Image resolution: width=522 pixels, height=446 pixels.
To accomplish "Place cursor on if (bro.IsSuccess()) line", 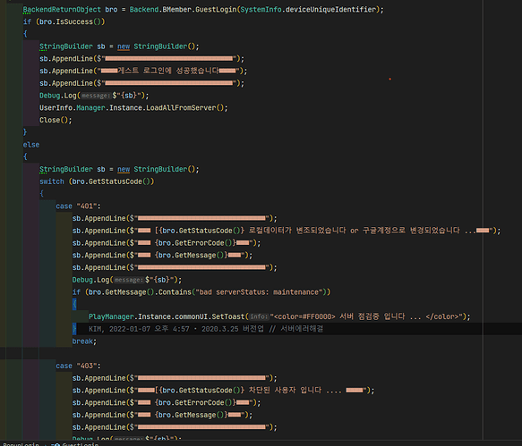I will (64, 22).
